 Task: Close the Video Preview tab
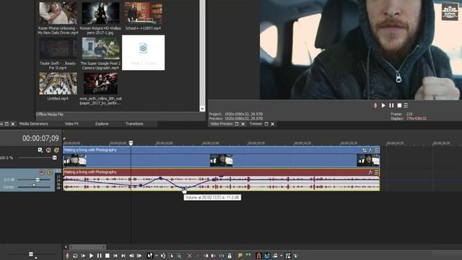pos(243,124)
